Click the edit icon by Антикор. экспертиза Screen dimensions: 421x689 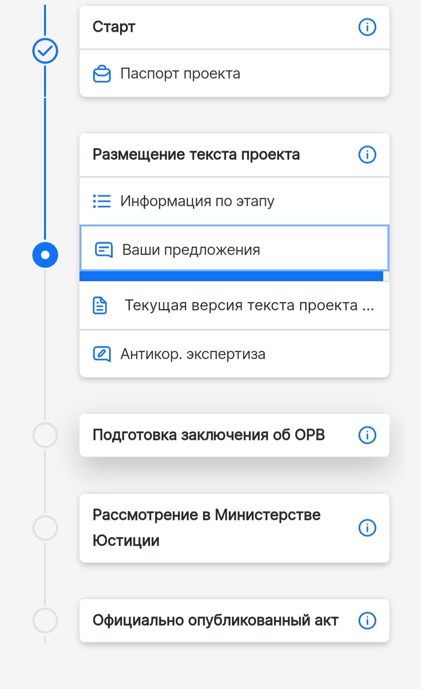[x=102, y=354]
